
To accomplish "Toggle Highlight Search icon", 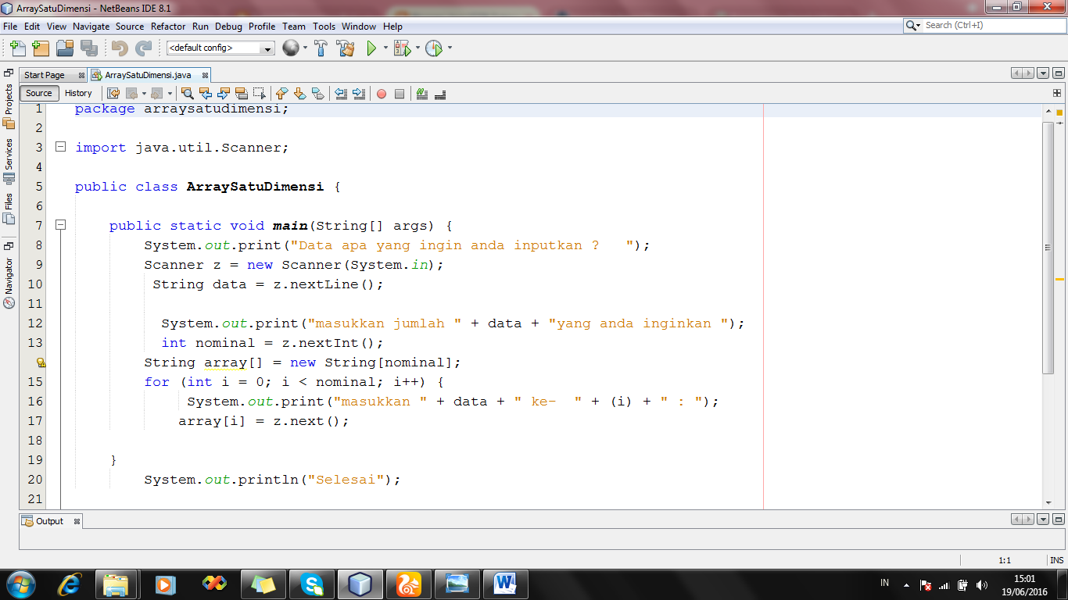I will (242, 94).
